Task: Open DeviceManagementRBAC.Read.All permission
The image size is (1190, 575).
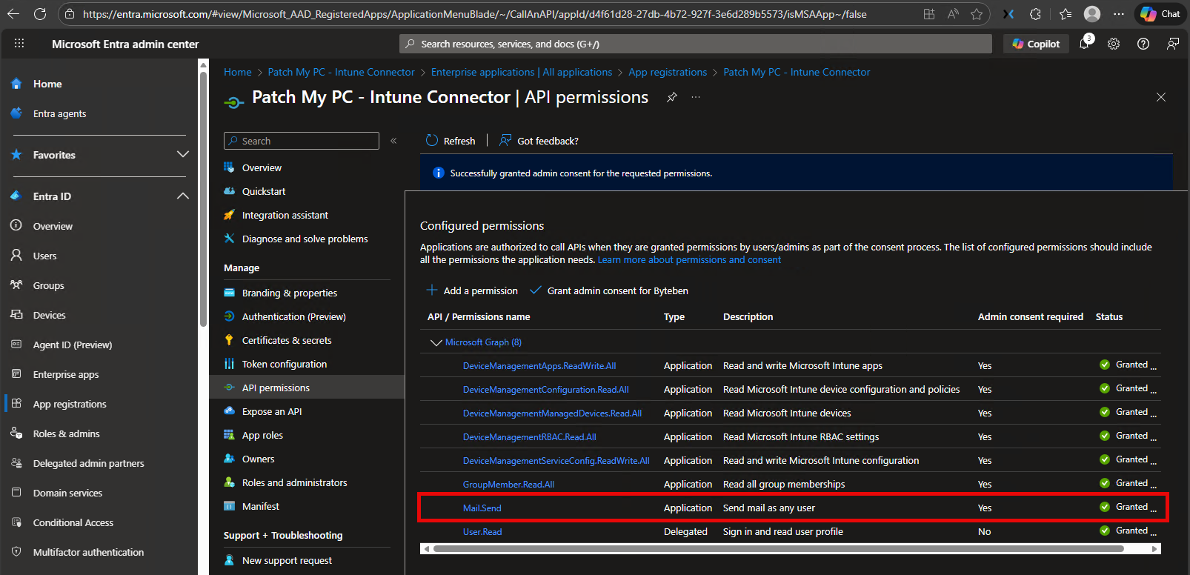Action: (530, 437)
